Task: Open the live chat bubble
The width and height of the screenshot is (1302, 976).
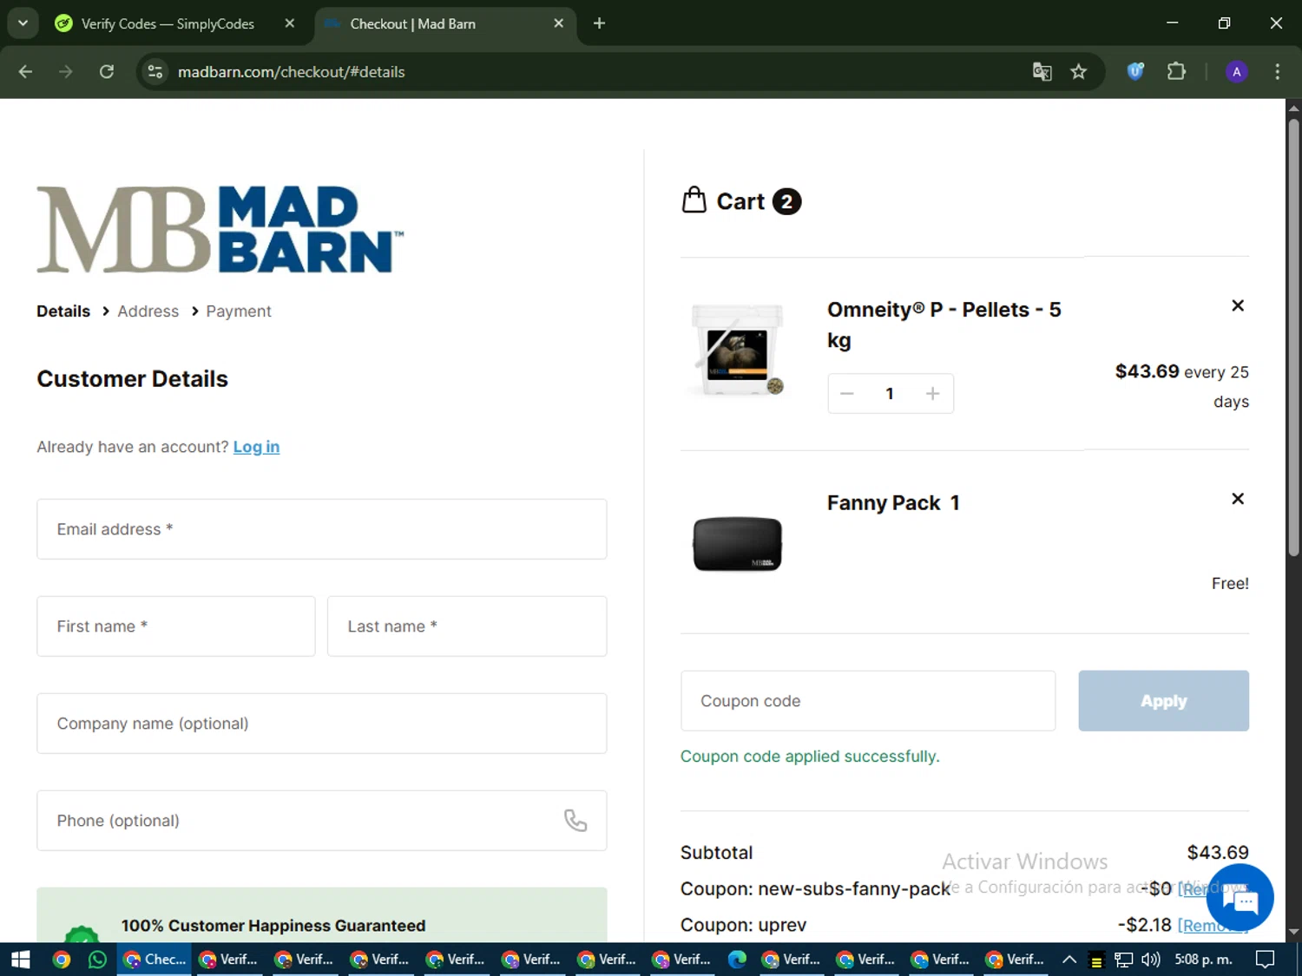Action: (1240, 899)
